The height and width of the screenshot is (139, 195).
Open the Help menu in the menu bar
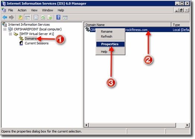point(61,10)
